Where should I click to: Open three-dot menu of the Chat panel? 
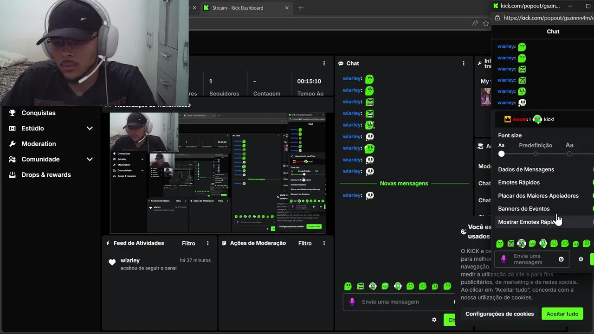tap(463, 64)
